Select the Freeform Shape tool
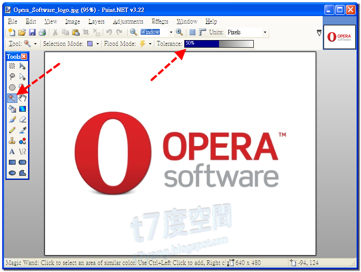This screenshot has height=272, width=361. [x=23, y=173]
